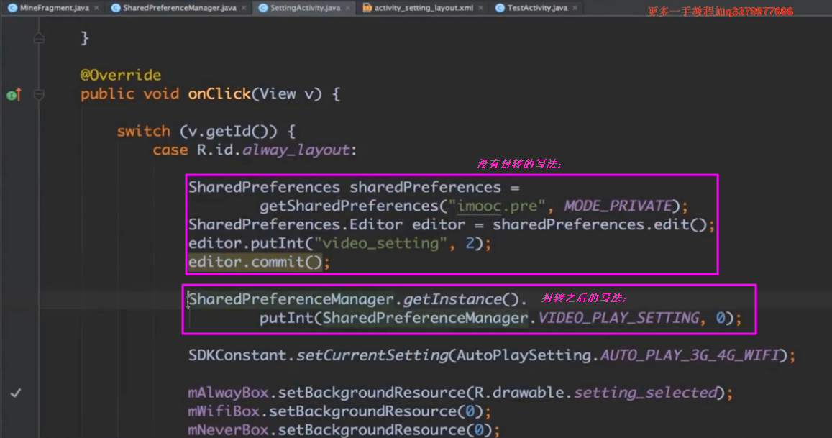832x438 pixels.
Task: Click the "imooc.pre" string literal
Action: [497, 206]
